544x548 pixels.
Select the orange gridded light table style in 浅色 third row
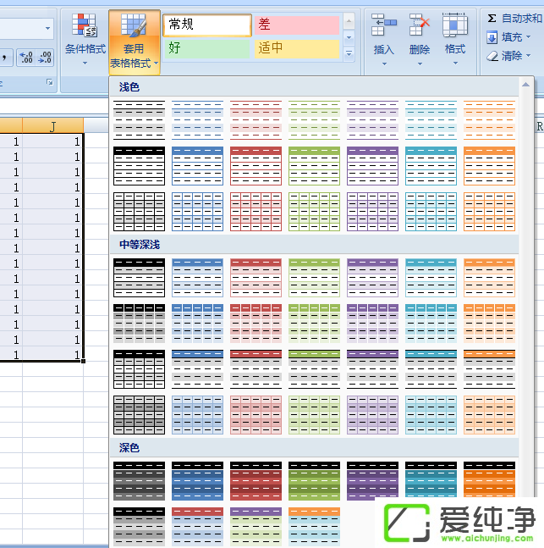489,212
